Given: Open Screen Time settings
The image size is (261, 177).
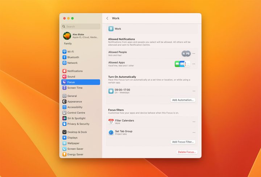Looking at the screenshot, I should coord(81,88).
